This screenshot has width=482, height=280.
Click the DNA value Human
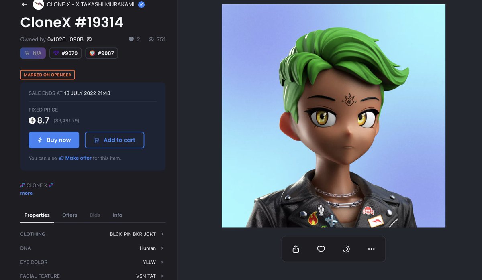pyautogui.click(x=148, y=248)
